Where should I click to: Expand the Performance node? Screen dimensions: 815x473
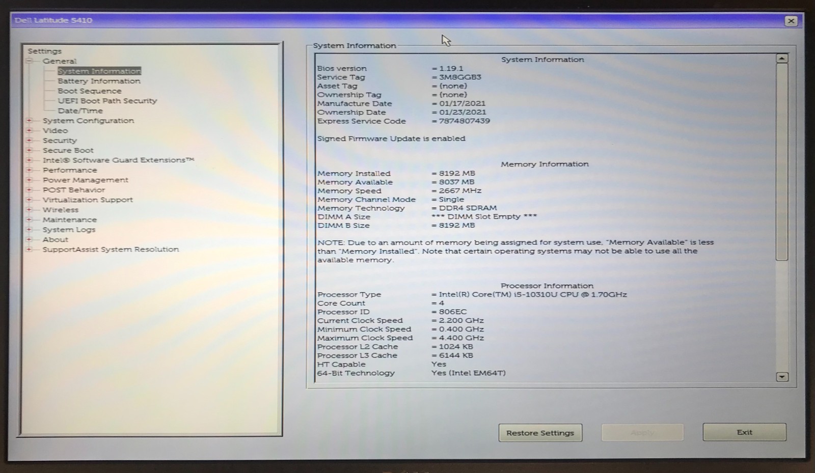(29, 170)
